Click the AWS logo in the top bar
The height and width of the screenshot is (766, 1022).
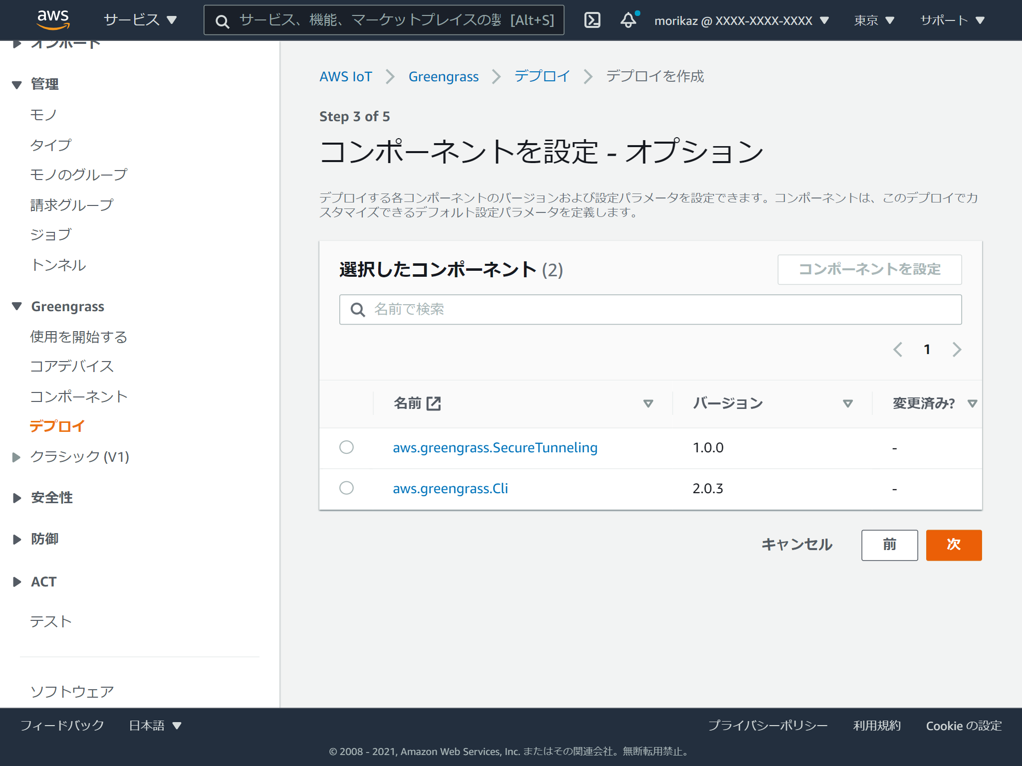53,19
